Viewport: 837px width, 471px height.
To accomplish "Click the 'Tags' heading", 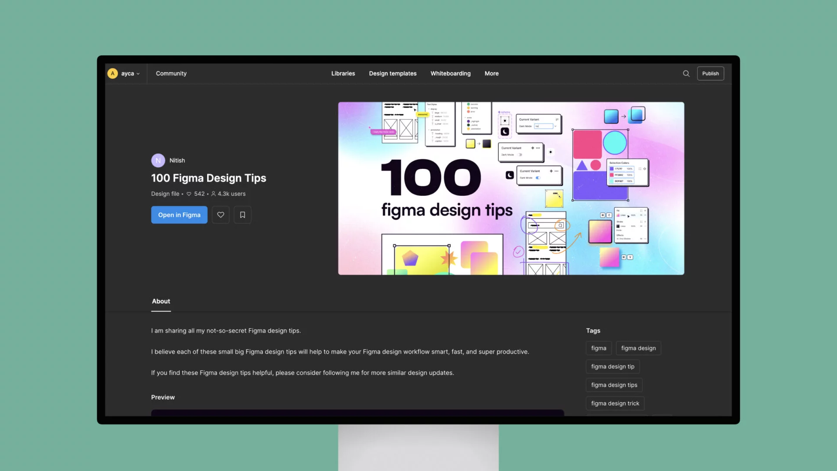I will click(x=593, y=331).
